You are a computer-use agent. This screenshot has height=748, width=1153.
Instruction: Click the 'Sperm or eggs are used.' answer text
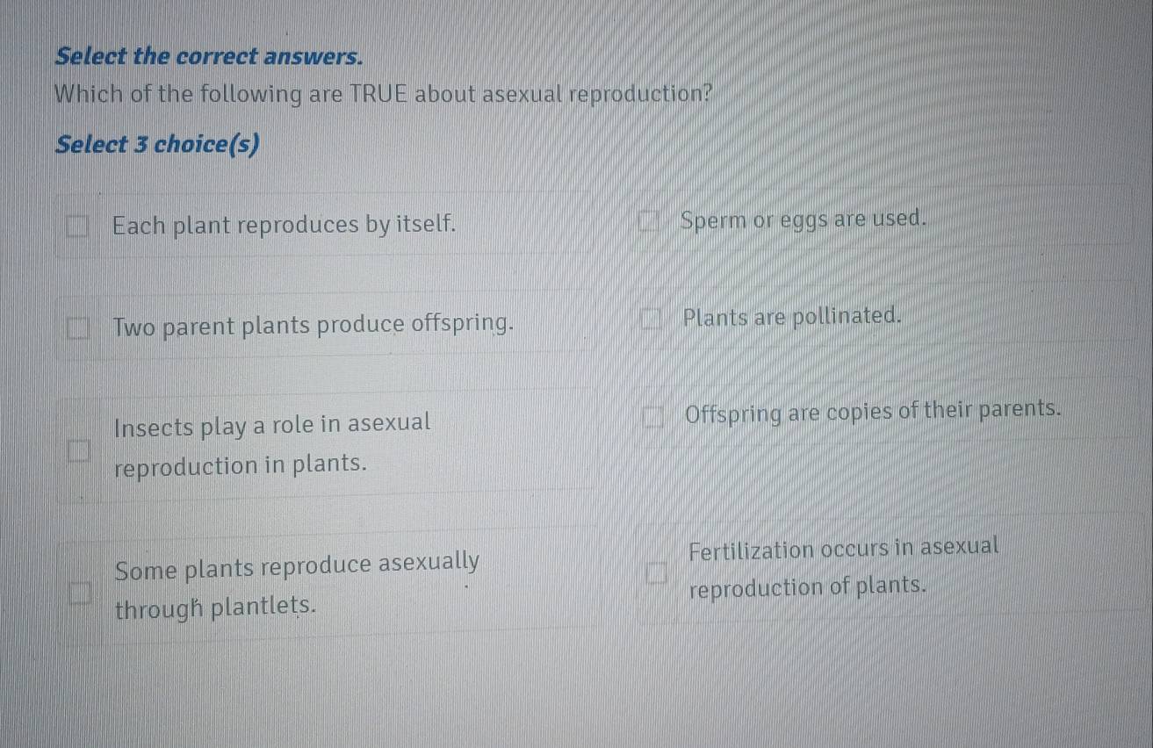(x=803, y=218)
